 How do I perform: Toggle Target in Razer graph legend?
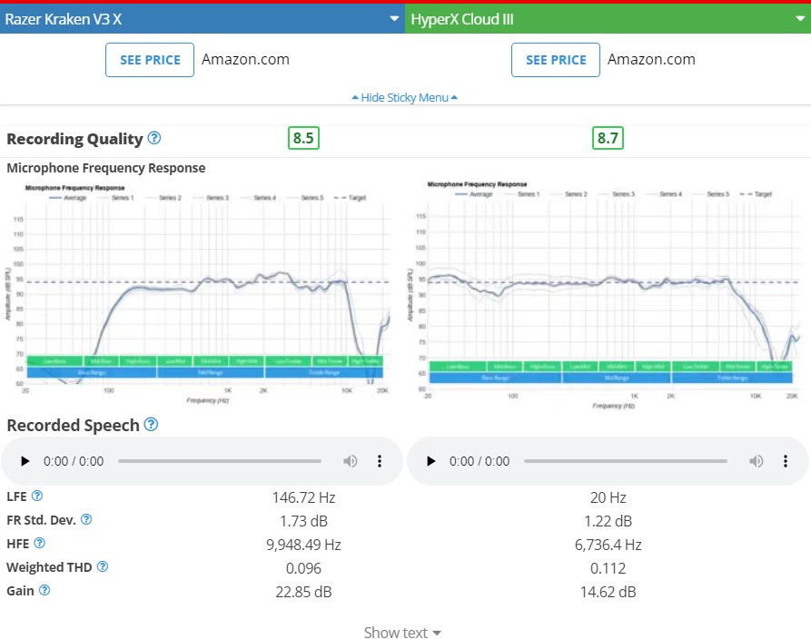click(351, 198)
